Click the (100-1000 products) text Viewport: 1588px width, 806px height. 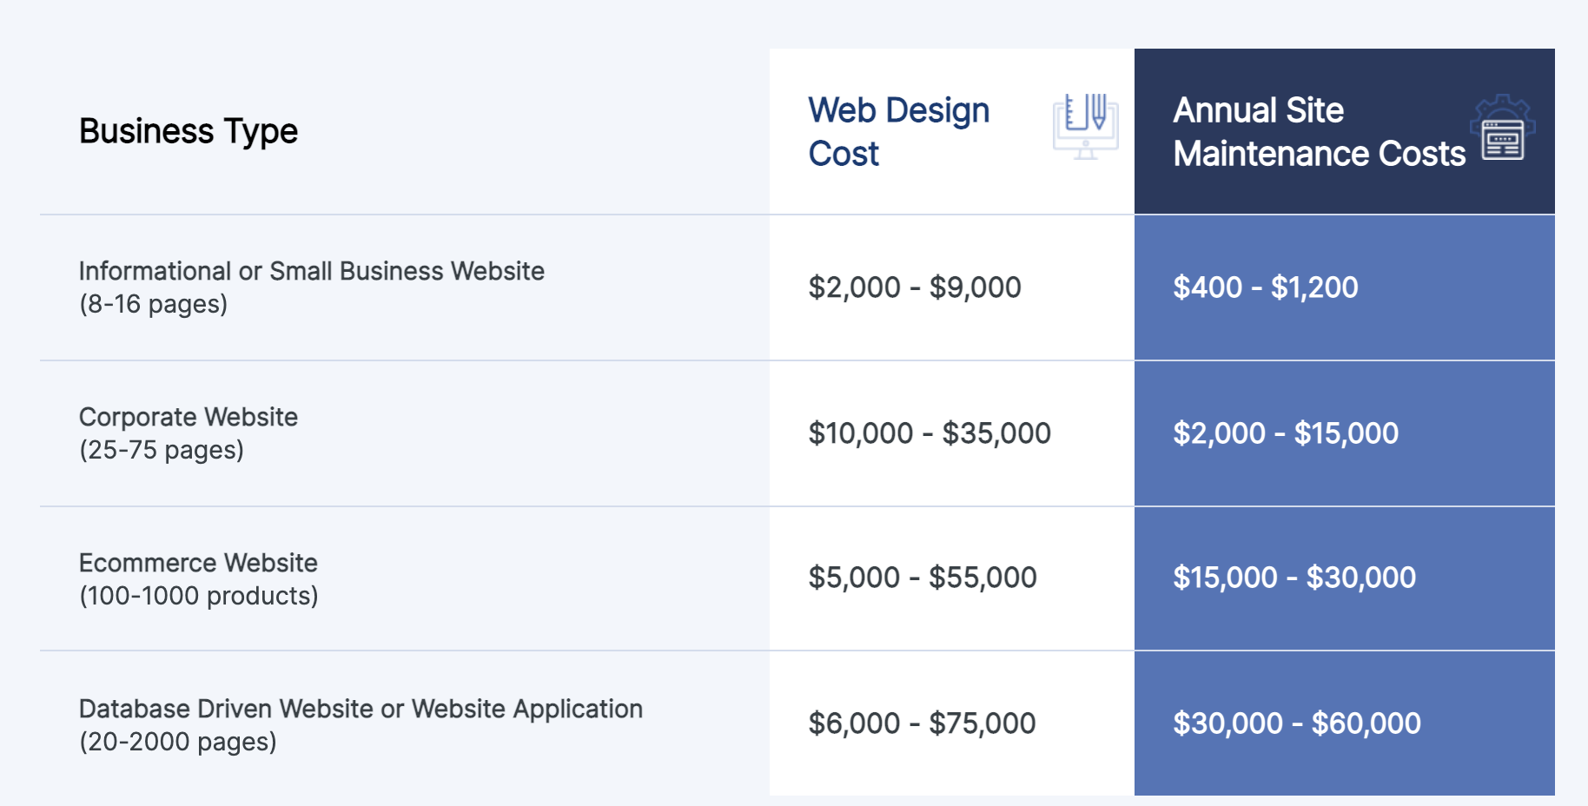tap(199, 596)
